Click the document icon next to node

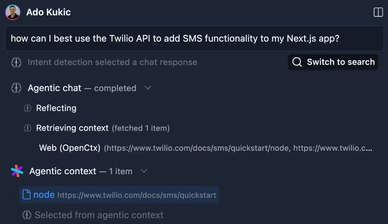27,195
